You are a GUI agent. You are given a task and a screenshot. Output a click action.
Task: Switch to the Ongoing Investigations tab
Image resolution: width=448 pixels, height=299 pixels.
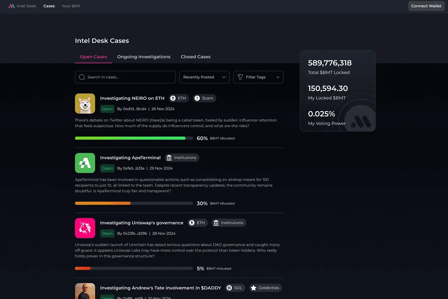click(x=144, y=57)
